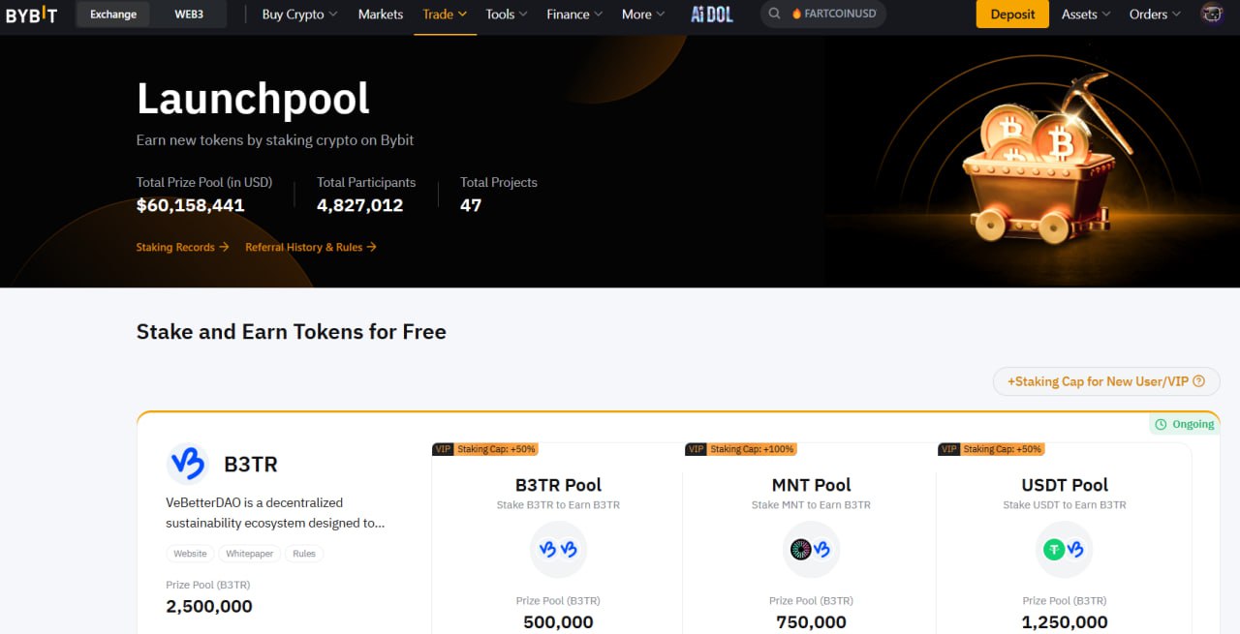Open the user profile avatar
1240x634 pixels.
coord(1212,15)
